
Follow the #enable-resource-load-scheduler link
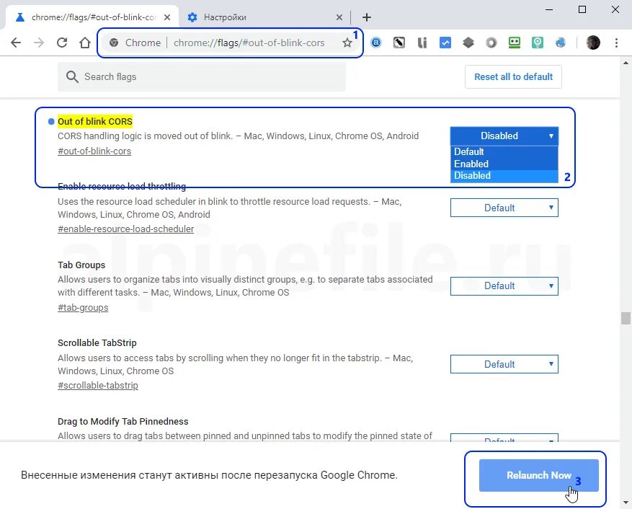126,229
